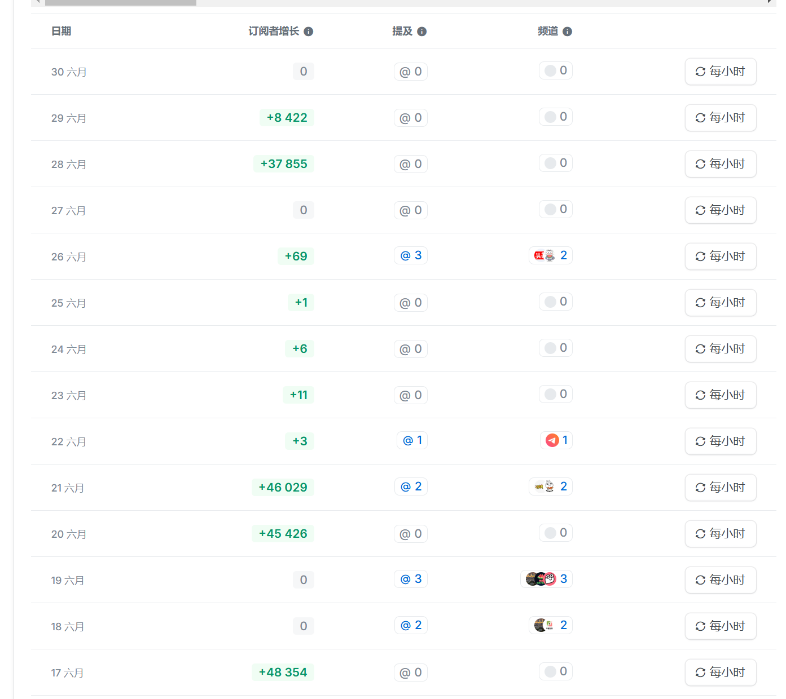
Task: Click the +1 subscriber growth value
Action: click(x=301, y=303)
